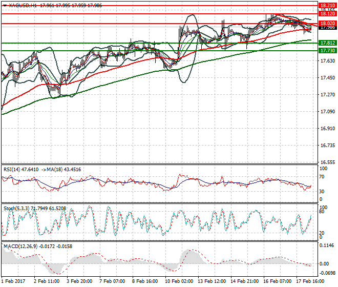Click the RSI 70 level axis value
This screenshot has height=287, width=338.
point(322,177)
